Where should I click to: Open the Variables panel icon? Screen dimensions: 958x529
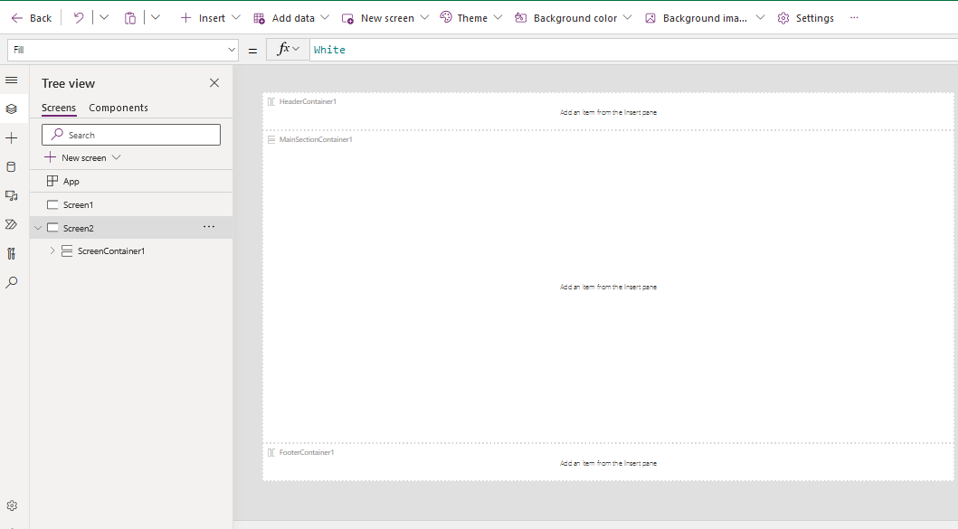13,253
